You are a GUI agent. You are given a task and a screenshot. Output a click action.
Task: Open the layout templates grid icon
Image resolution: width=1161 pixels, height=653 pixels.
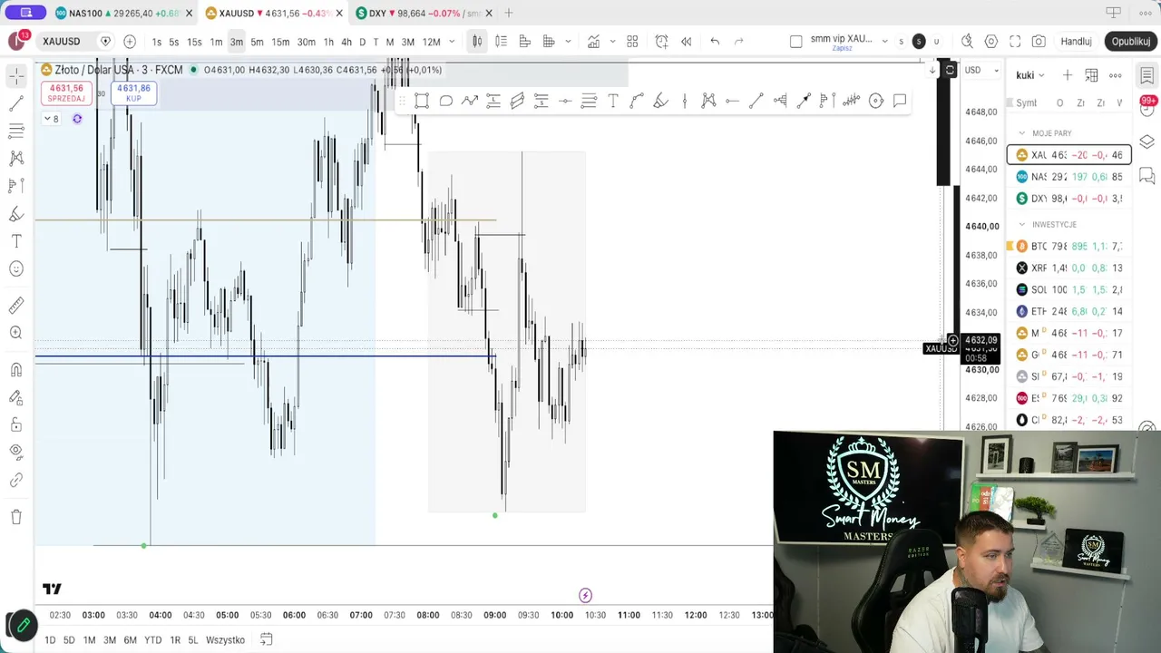tap(632, 42)
